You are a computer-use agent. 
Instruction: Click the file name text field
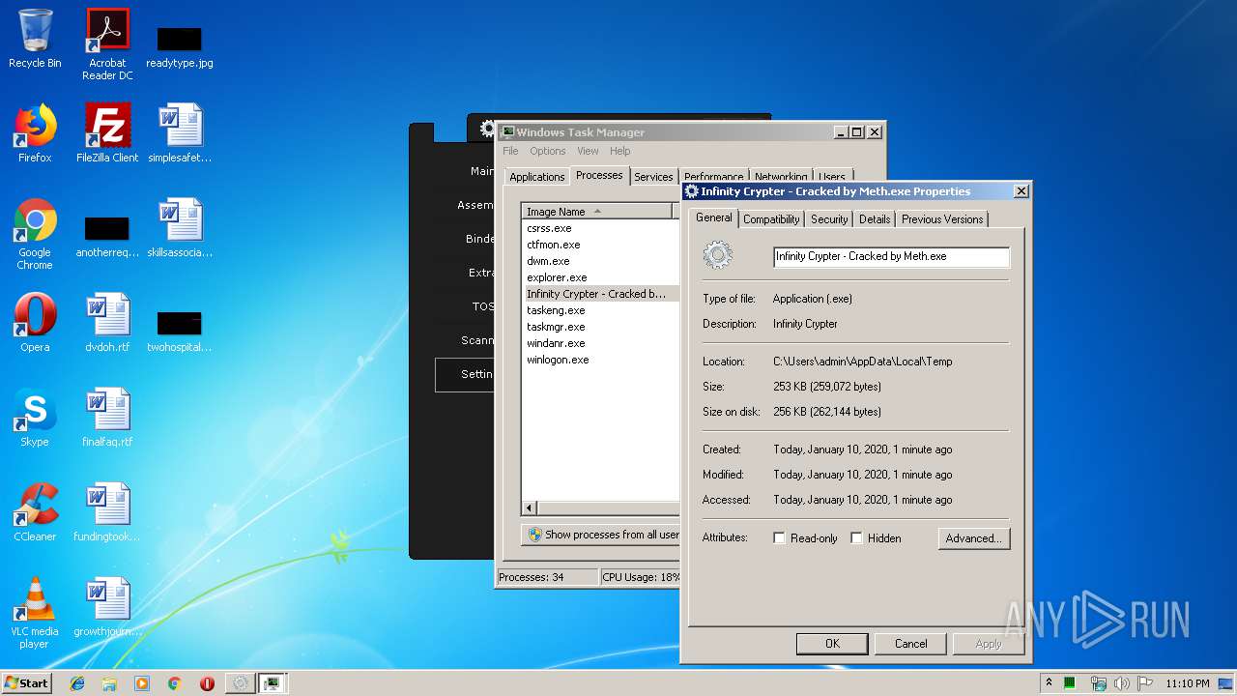pos(890,256)
